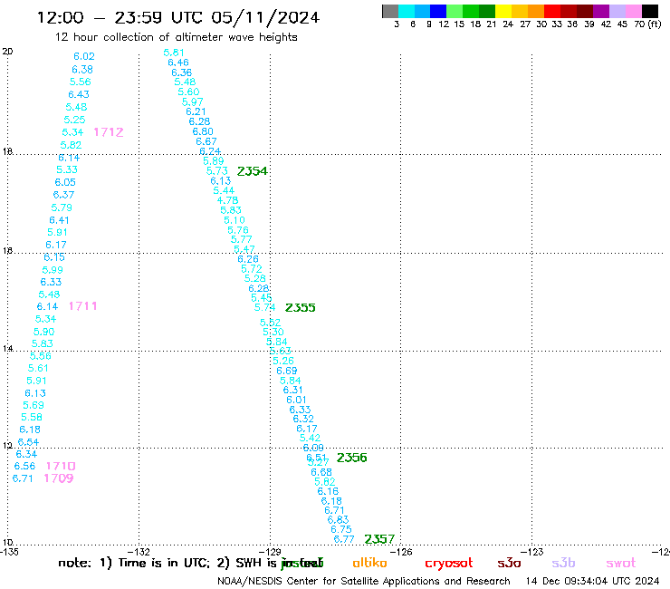The height and width of the screenshot is (589, 670).
Task: Select the wave height value '5.90'
Action: (x=44, y=332)
